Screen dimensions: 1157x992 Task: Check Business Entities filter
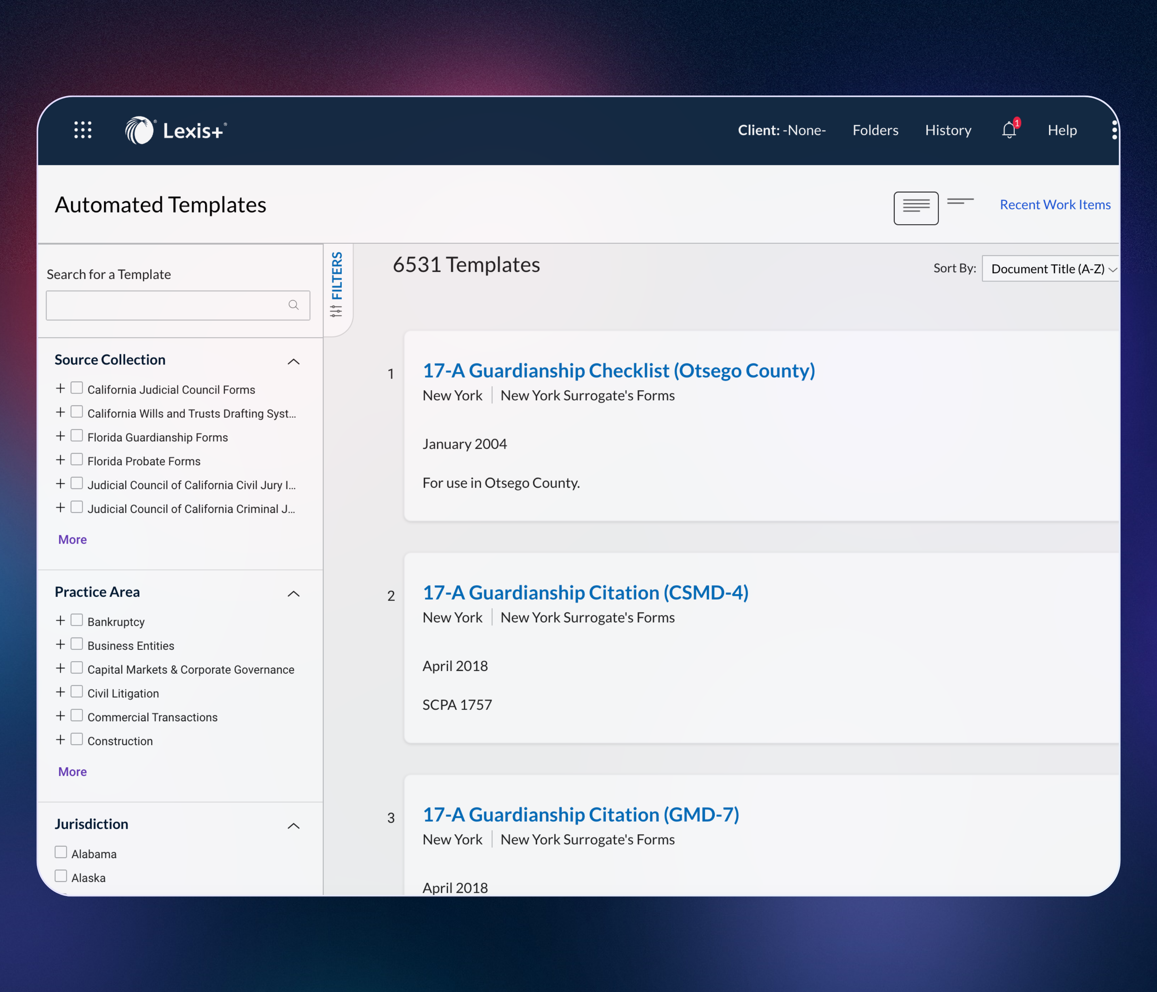77,644
